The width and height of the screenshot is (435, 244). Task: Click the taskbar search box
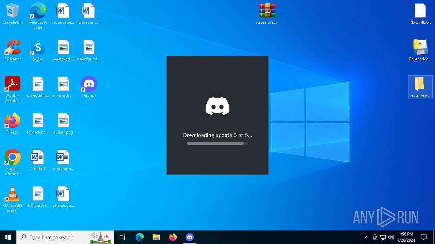(65, 237)
